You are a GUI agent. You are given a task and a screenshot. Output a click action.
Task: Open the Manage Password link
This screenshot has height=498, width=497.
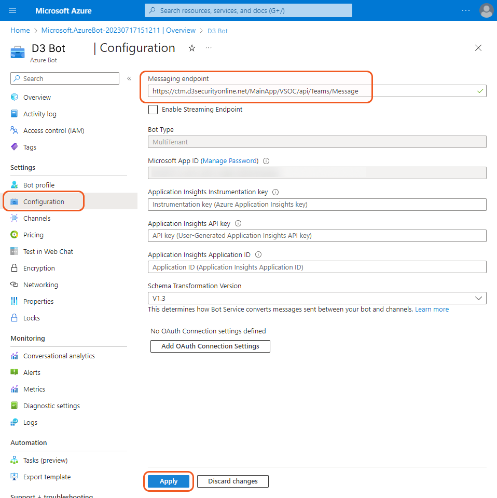(x=229, y=160)
